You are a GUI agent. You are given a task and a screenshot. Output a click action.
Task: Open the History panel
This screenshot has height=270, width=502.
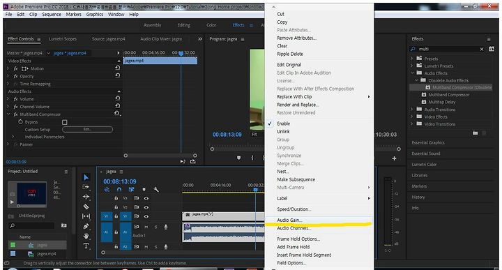pyautogui.click(x=418, y=197)
